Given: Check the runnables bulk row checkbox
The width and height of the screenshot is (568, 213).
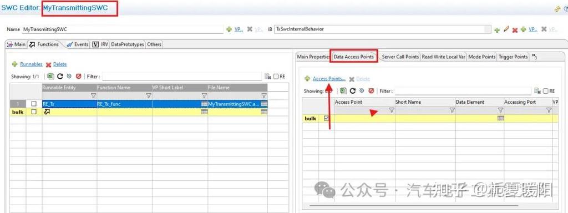Looking at the screenshot, I should [x=34, y=112].
